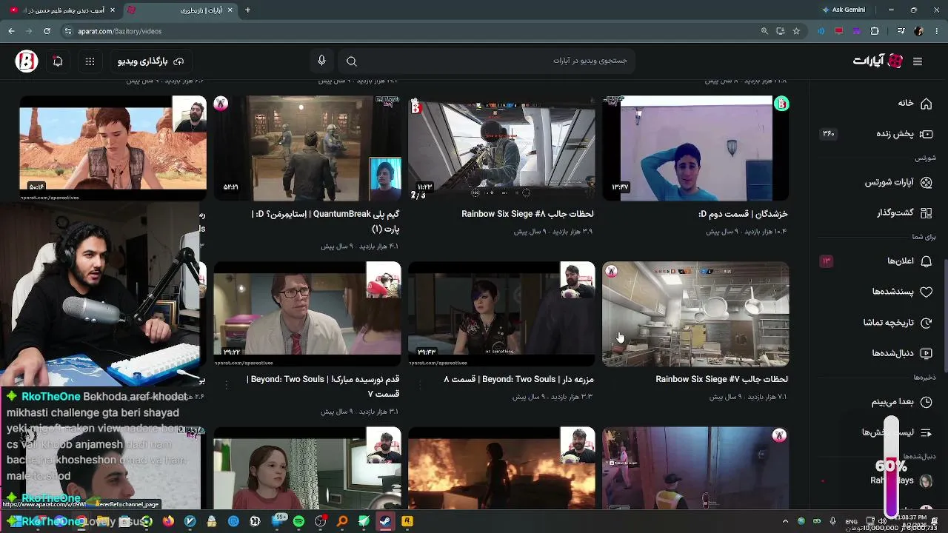Click the taskbar microphone tray icon
This screenshot has width=948, height=533.
[x=833, y=521]
